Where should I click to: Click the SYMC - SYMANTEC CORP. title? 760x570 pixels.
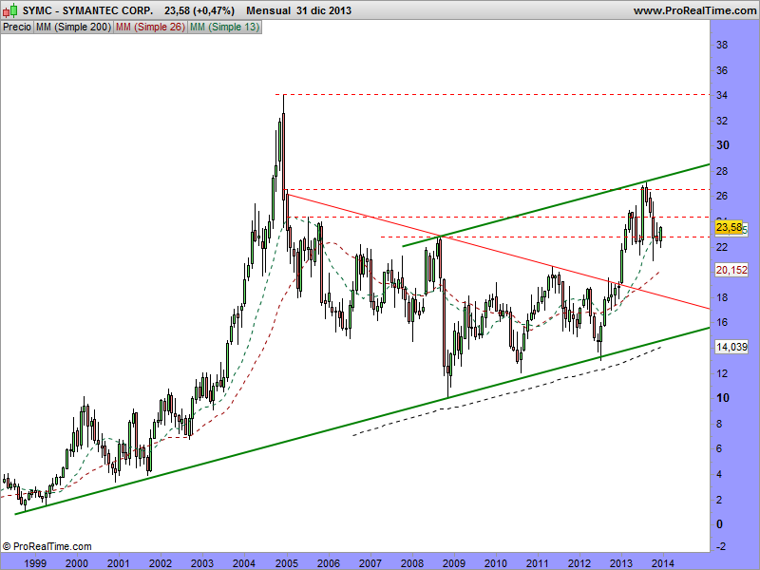point(87,10)
